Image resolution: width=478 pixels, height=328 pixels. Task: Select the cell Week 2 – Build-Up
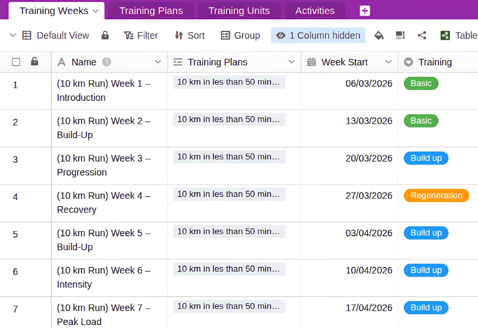(x=110, y=129)
